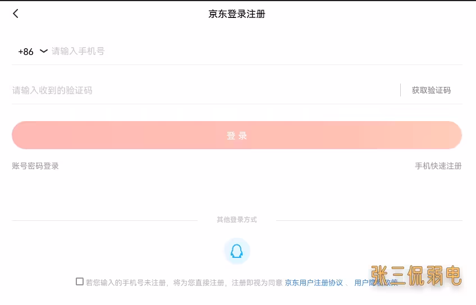Focus the 请输入手机号 phone number field
Screen dimensions: 476x305
[x=257, y=51]
